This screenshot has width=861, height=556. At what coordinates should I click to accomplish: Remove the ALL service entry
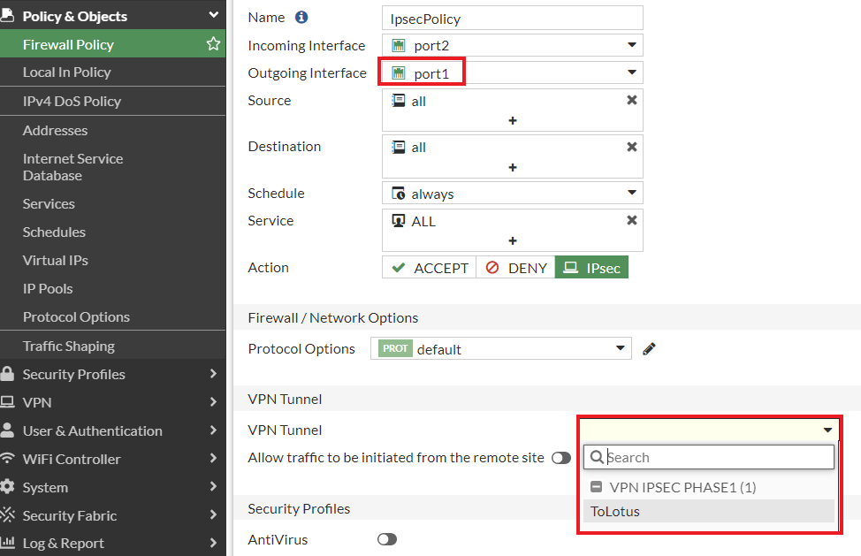click(x=632, y=221)
